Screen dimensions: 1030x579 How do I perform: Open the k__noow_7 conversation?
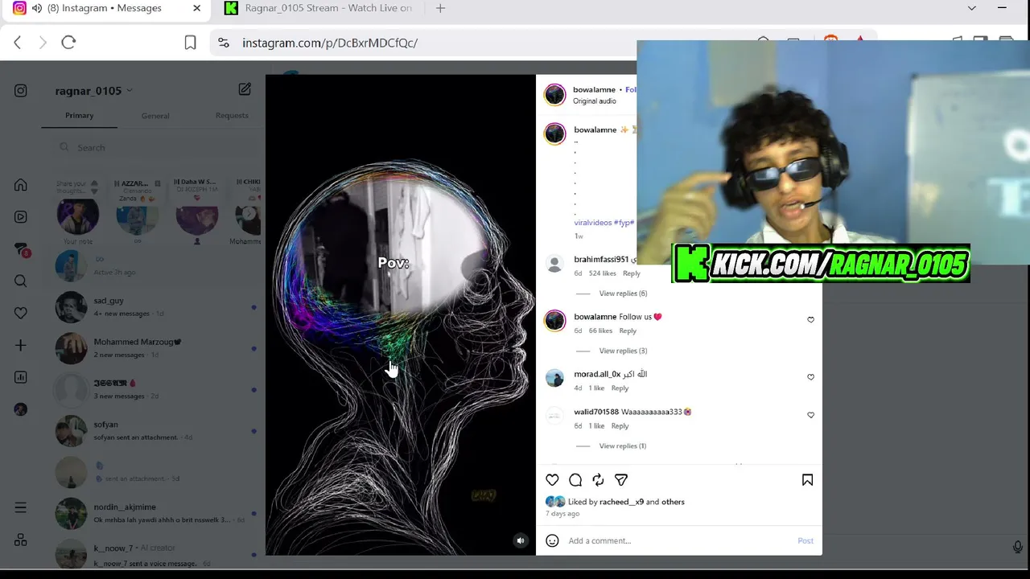point(155,554)
